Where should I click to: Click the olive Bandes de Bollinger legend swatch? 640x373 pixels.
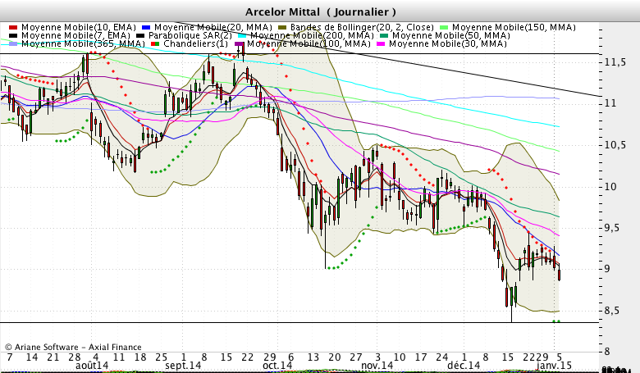(282, 28)
